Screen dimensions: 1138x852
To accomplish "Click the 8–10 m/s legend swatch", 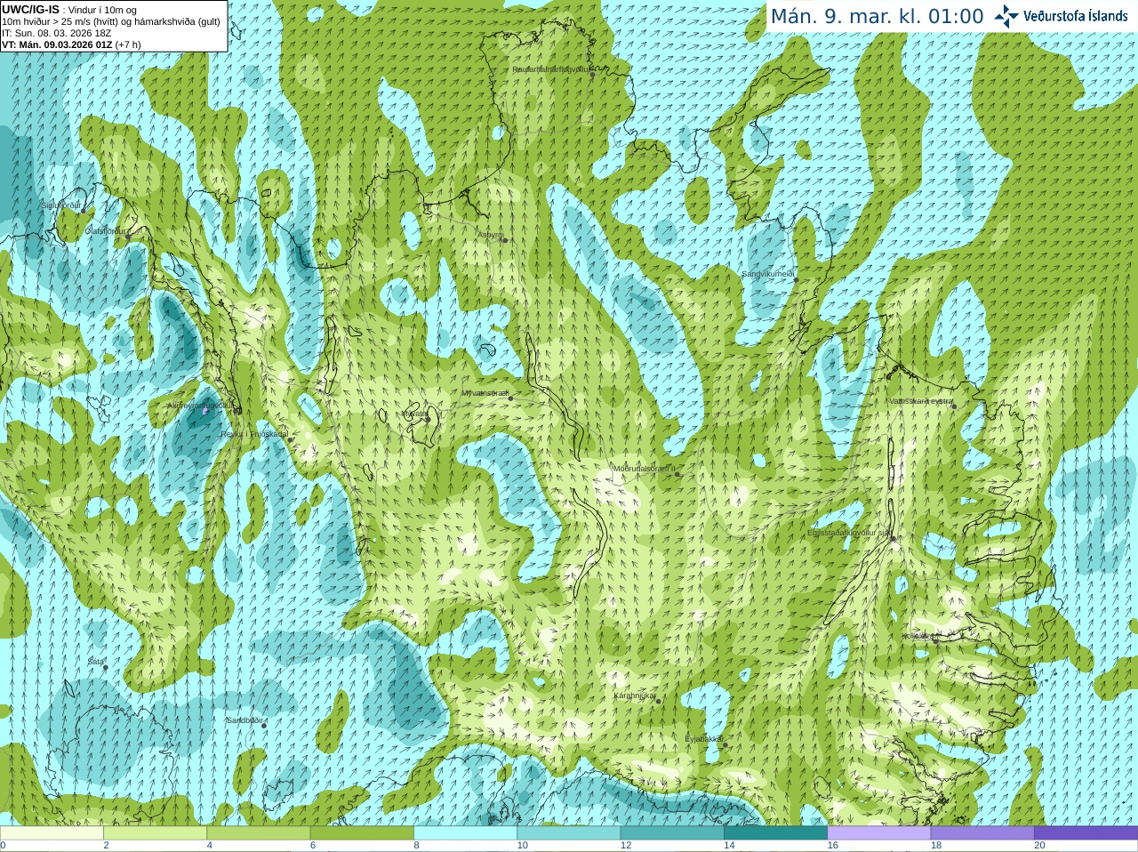I will [466, 833].
